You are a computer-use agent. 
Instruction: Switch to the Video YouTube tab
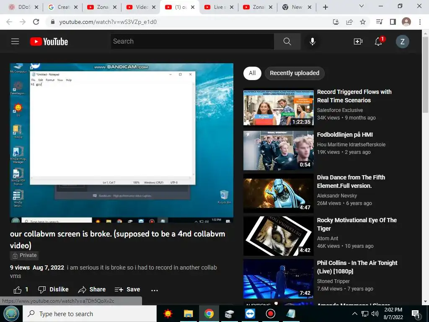click(x=141, y=7)
